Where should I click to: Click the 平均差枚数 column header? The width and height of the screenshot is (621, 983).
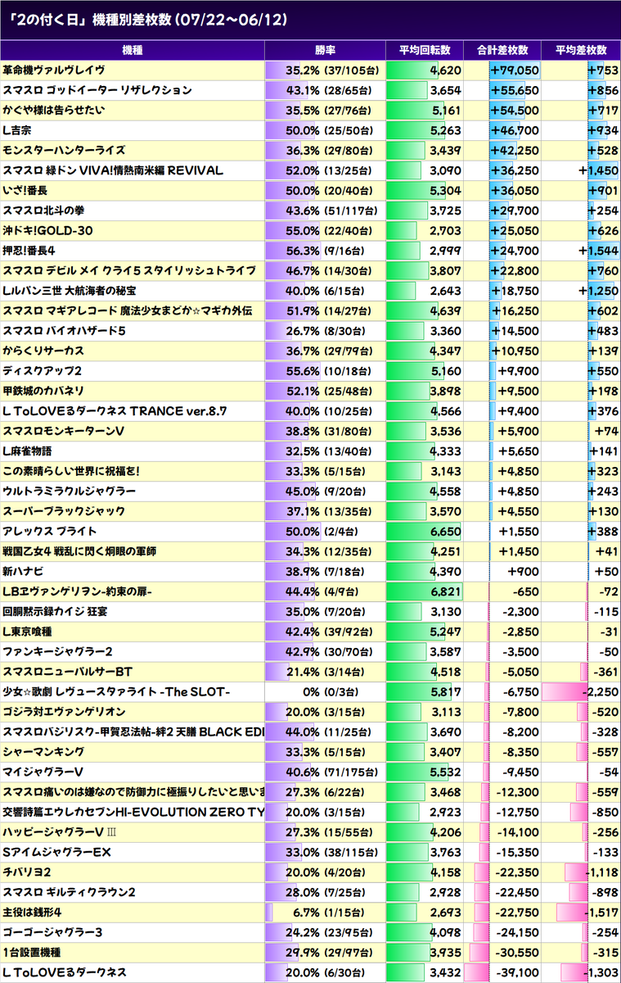[581, 50]
